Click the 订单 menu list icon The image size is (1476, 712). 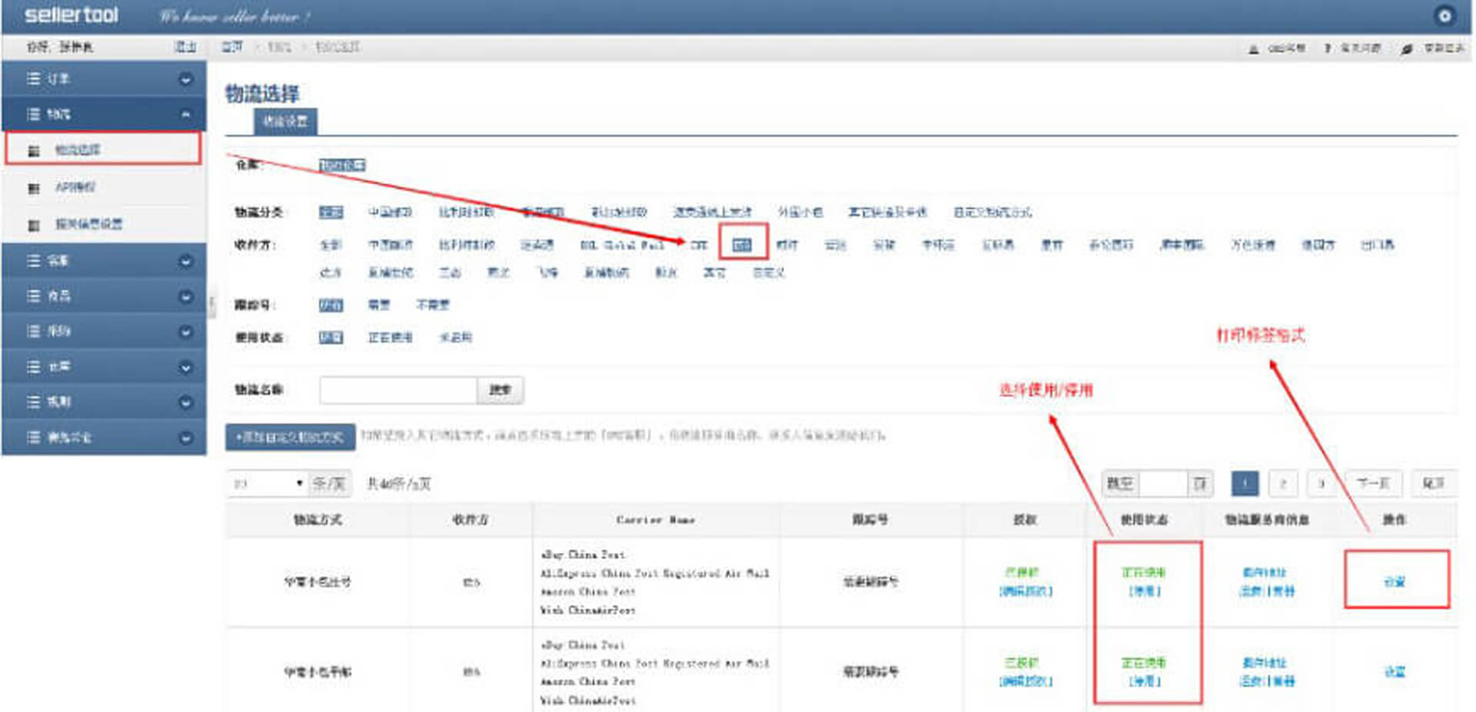point(33,79)
